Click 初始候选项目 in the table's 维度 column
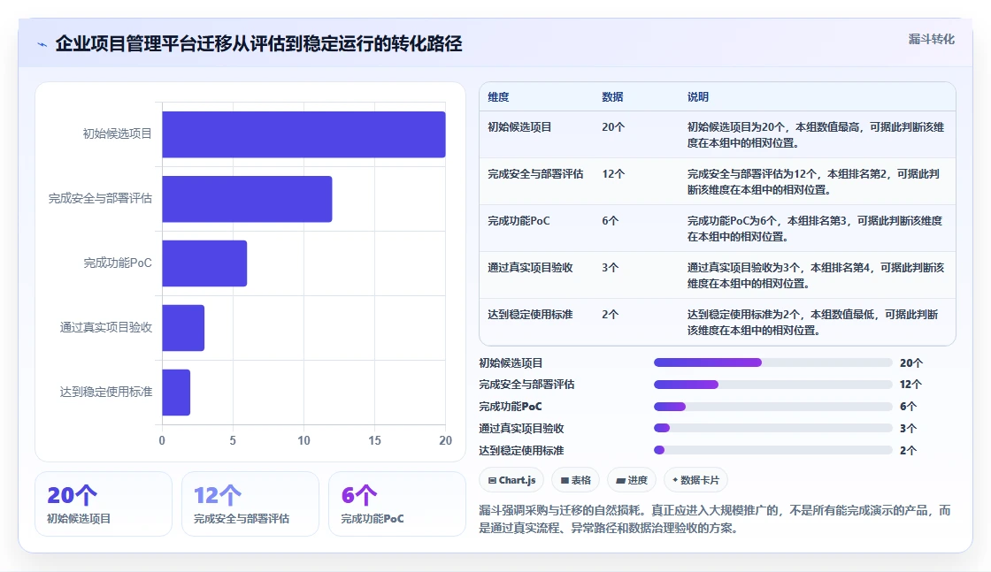The image size is (991, 572). point(519,127)
